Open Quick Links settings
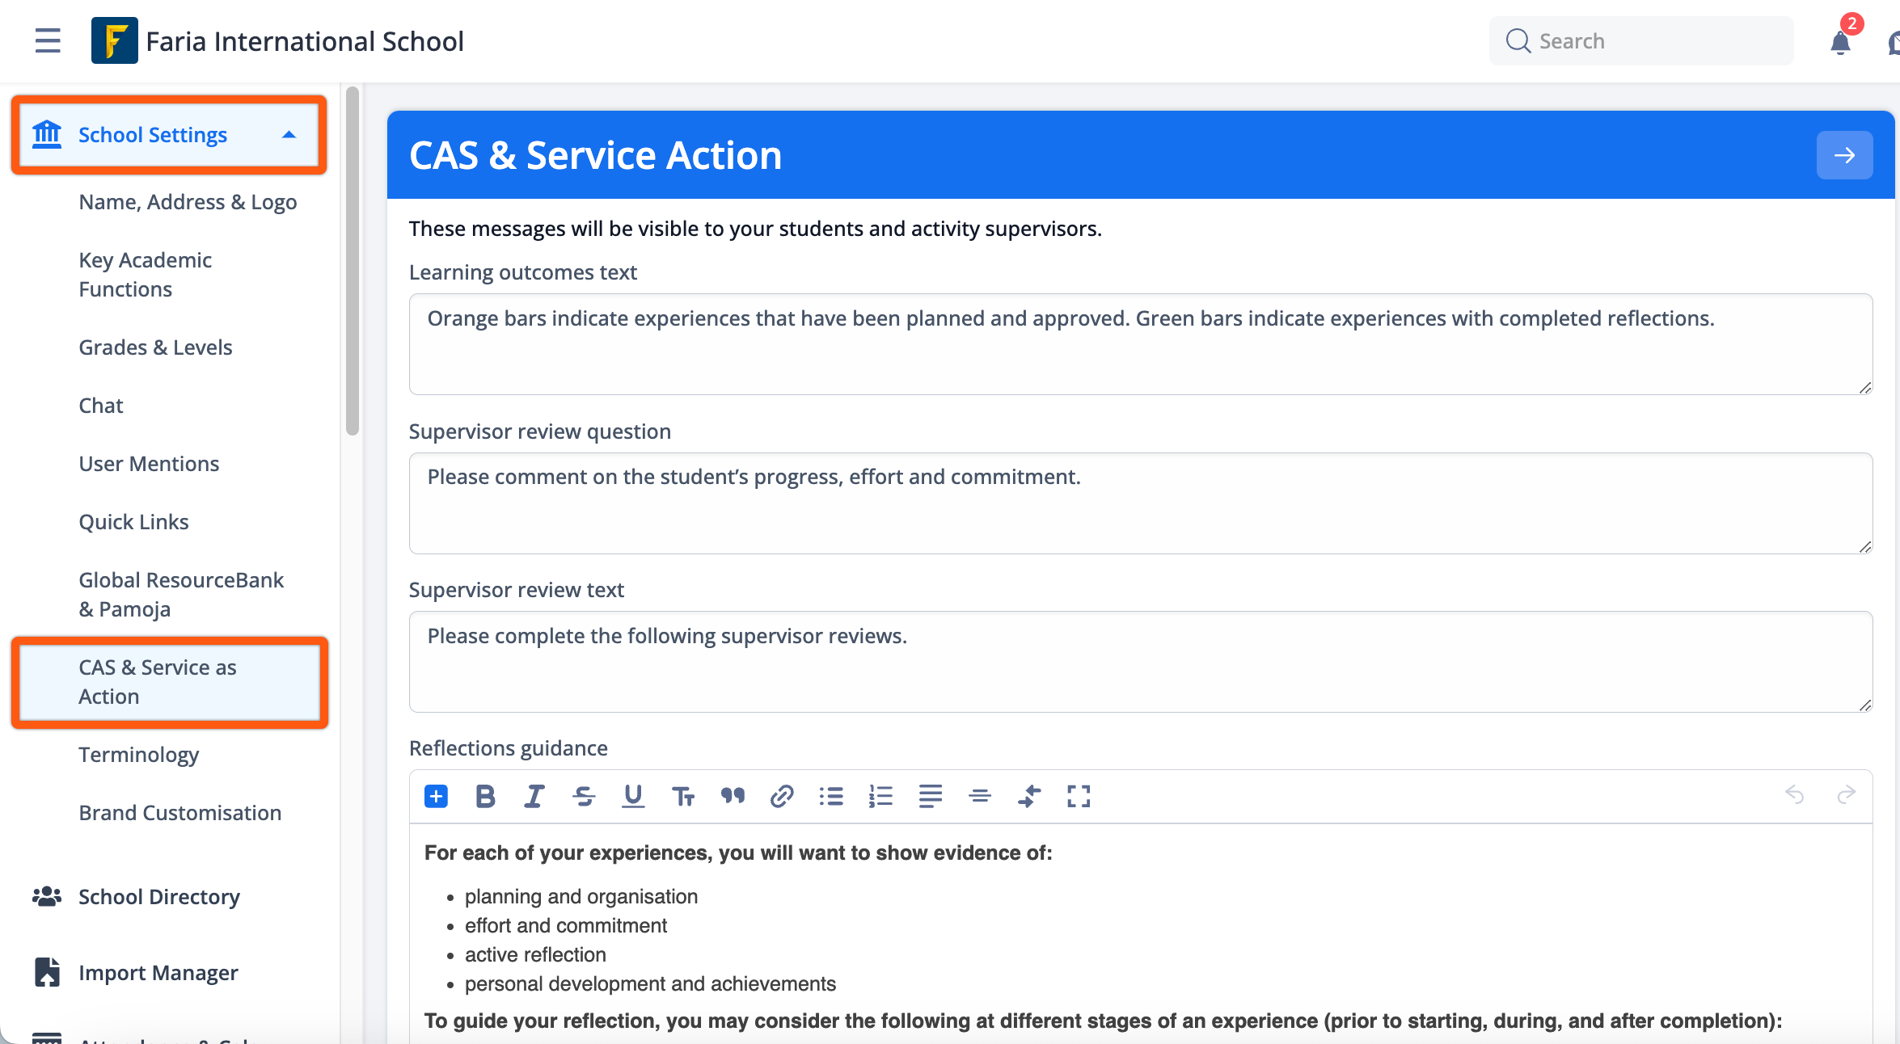This screenshot has height=1044, width=1900. pyautogui.click(x=133, y=522)
